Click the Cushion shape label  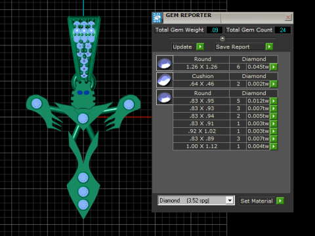pos(203,76)
